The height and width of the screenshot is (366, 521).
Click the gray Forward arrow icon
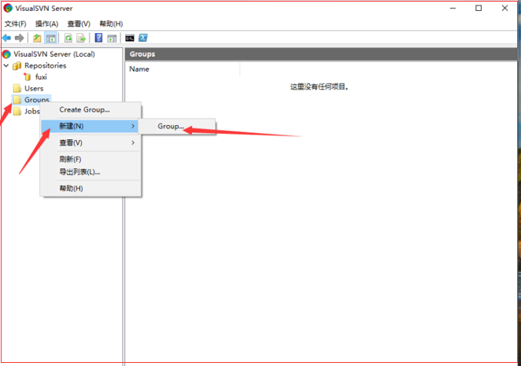tap(19, 38)
